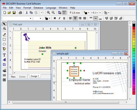Select the barcode tool
The width and height of the screenshot is (137, 110).
[x=4, y=75]
